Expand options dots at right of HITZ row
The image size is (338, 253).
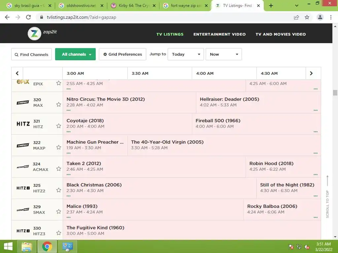pyautogui.click(x=316, y=132)
